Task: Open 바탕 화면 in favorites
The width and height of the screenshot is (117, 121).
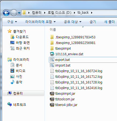Action: pyautogui.click(x=23, y=43)
